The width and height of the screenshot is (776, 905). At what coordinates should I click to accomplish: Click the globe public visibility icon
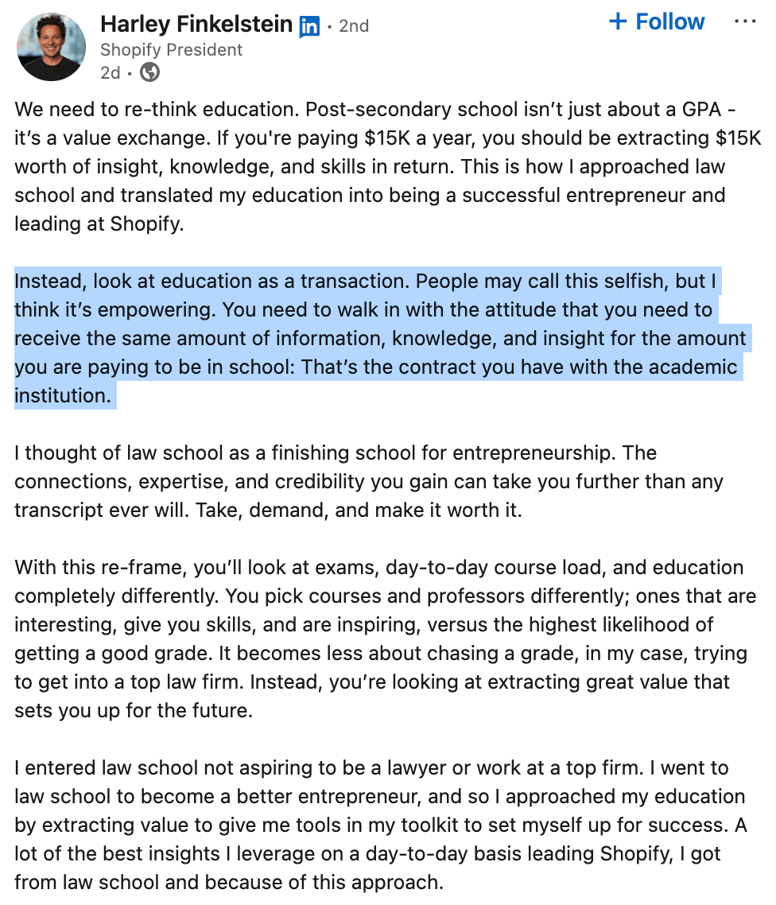point(149,73)
